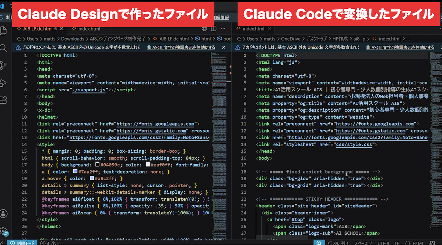Click the <x-dc> tag on line 9
This screenshot has width=442, height=245.
(44, 110)
